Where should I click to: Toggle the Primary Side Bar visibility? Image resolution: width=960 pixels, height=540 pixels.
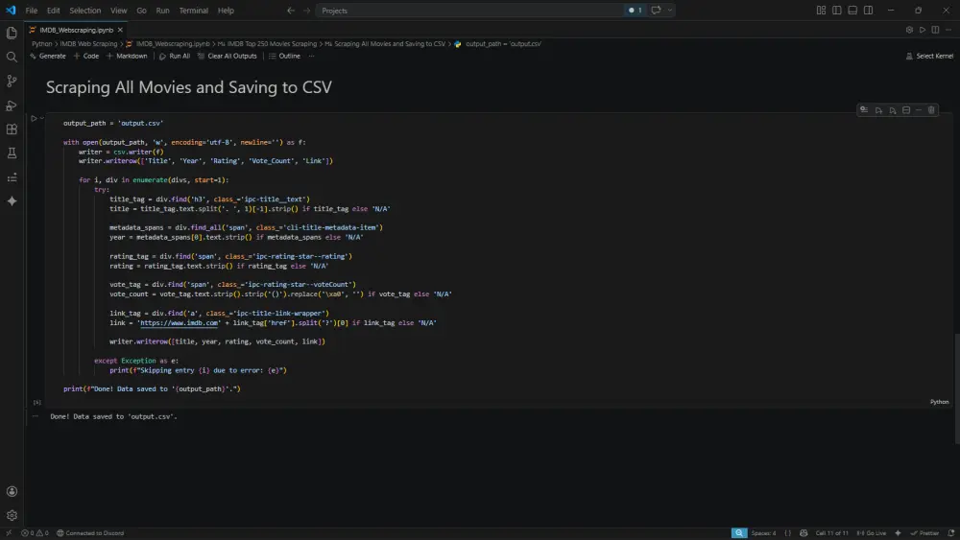(x=836, y=11)
